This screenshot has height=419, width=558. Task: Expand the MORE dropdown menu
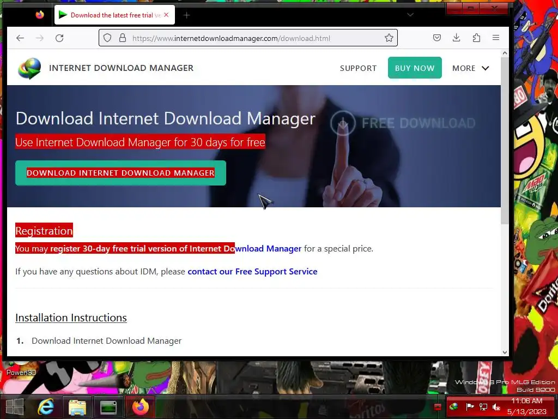click(470, 68)
